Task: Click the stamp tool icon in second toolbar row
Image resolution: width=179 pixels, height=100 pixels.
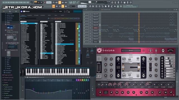Action: (66, 6)
